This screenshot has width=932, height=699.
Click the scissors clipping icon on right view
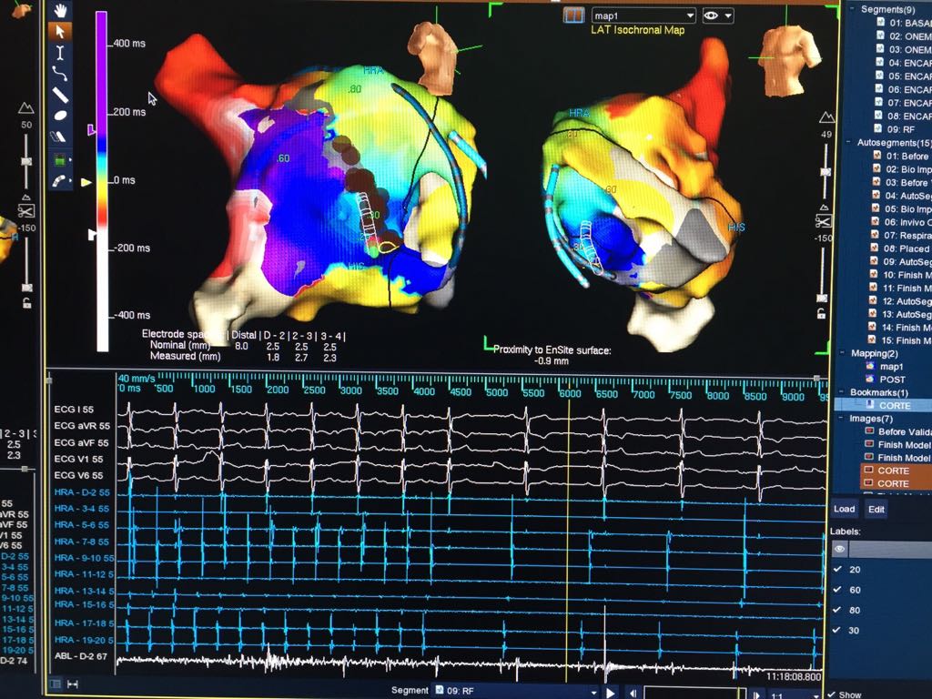(x=824, y=220)
